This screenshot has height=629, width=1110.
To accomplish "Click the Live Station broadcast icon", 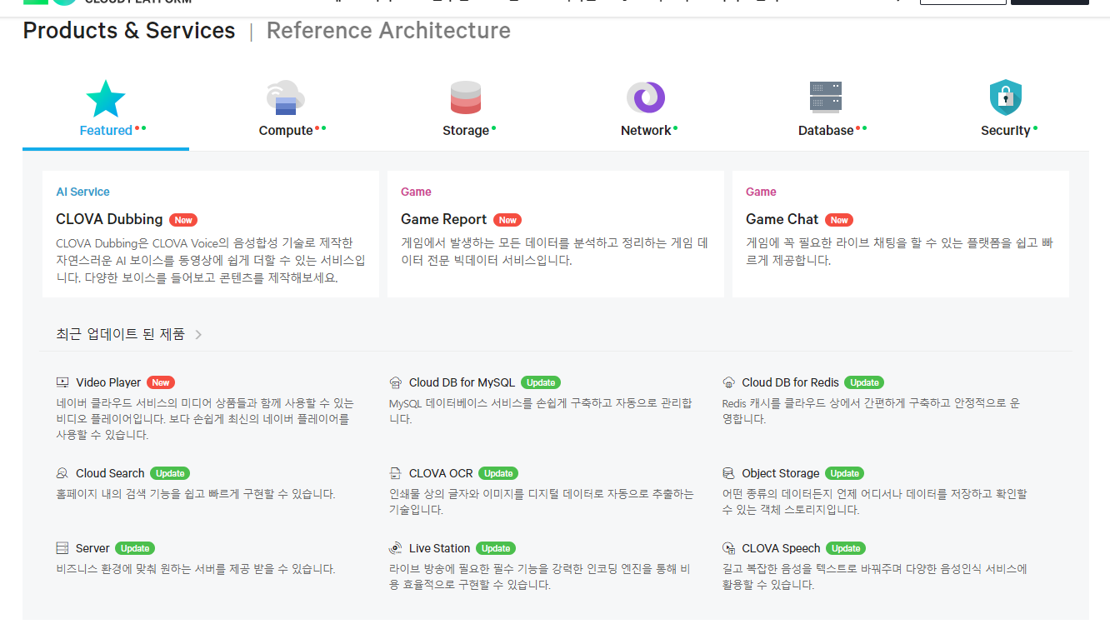I will [x=396, y=548].
